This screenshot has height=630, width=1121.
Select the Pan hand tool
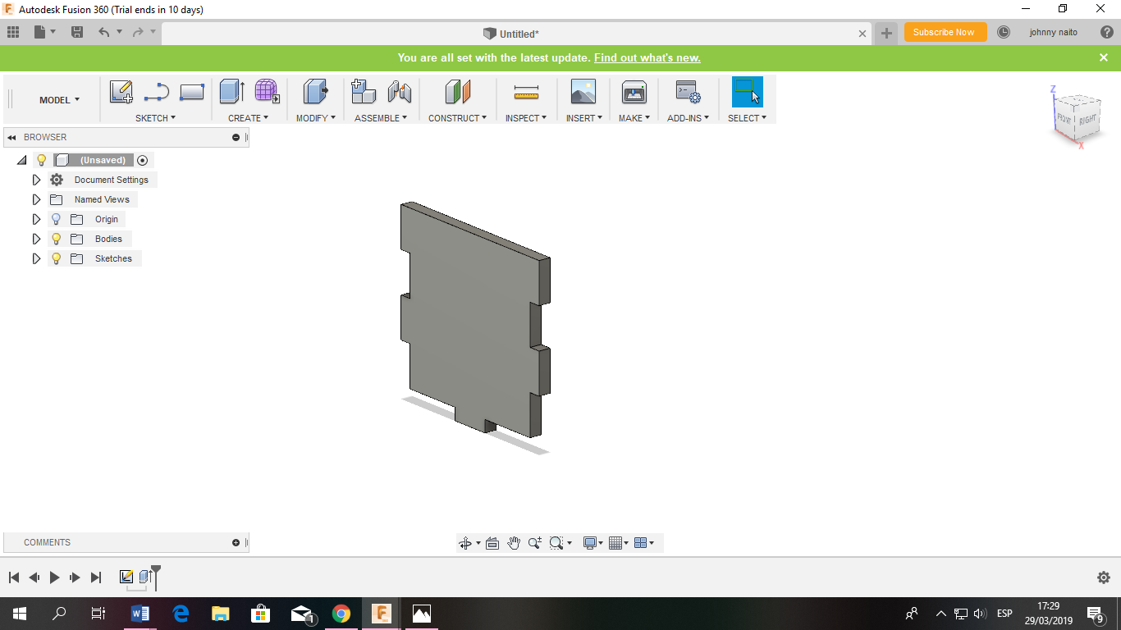(x=514, y=543)
